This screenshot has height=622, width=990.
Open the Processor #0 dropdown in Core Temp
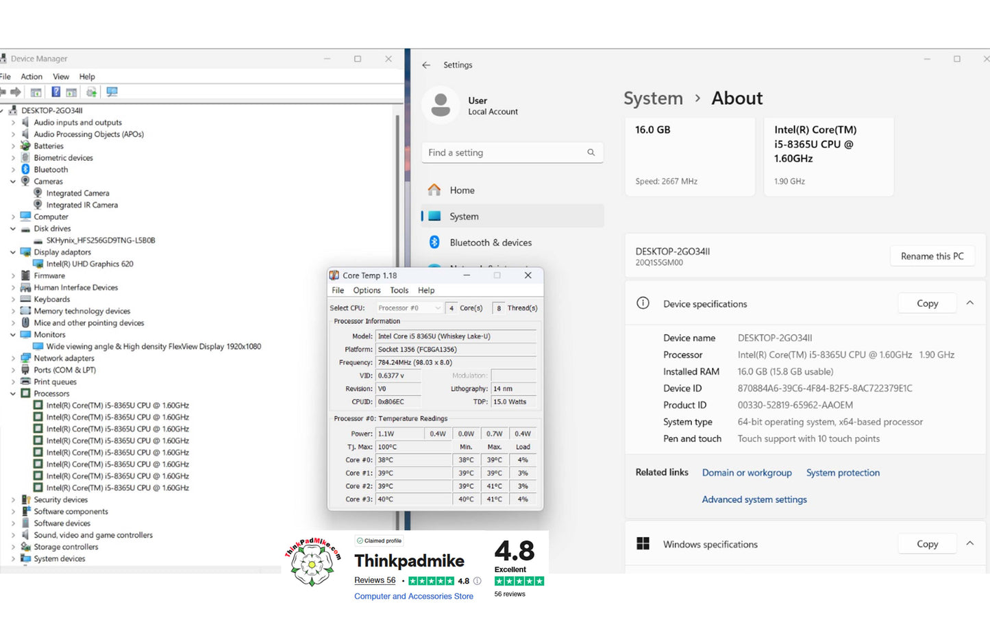coord(410,308)
